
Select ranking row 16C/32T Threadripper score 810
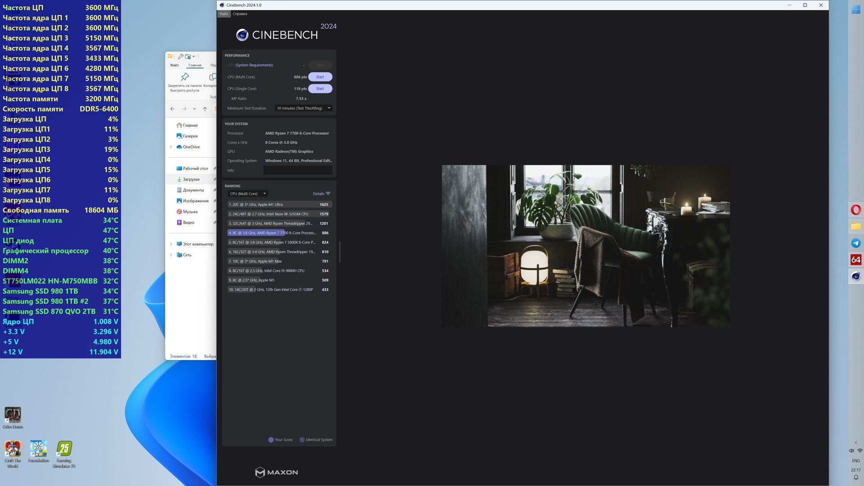pos(279,252)
